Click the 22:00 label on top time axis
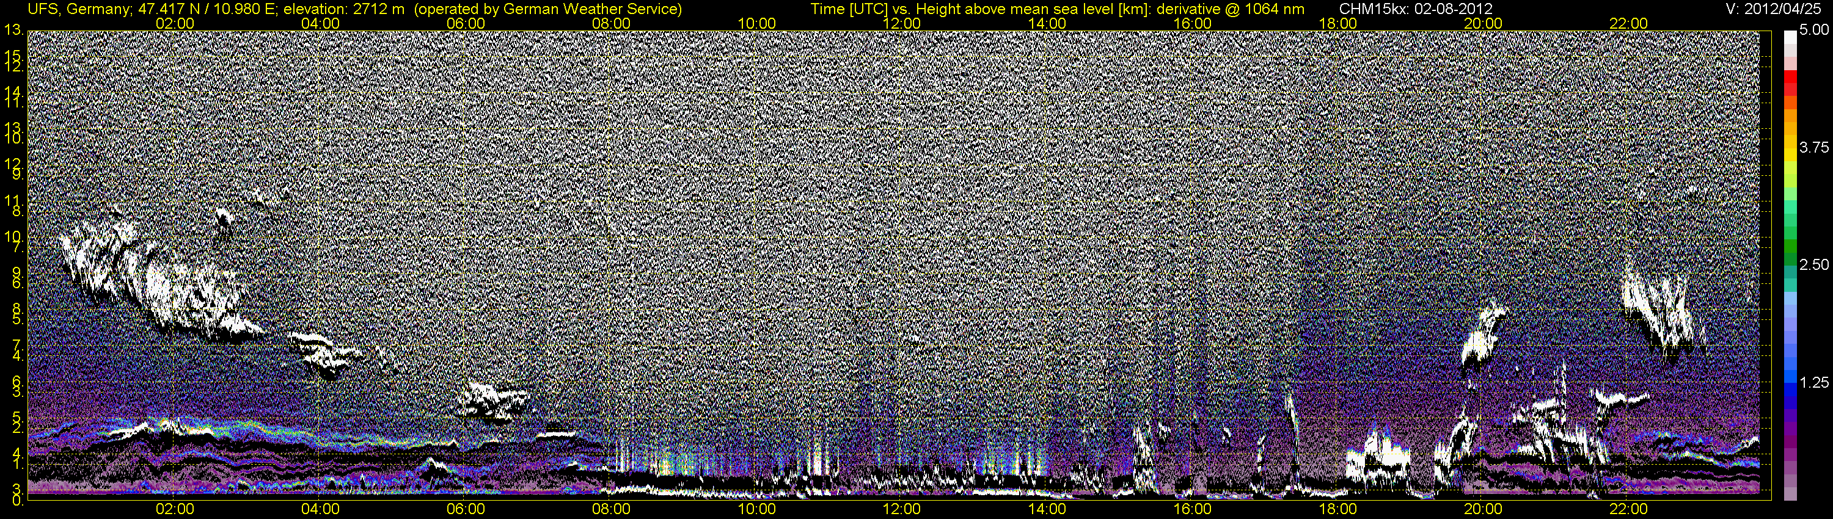1833x519 pixels. click(1629, 23)
